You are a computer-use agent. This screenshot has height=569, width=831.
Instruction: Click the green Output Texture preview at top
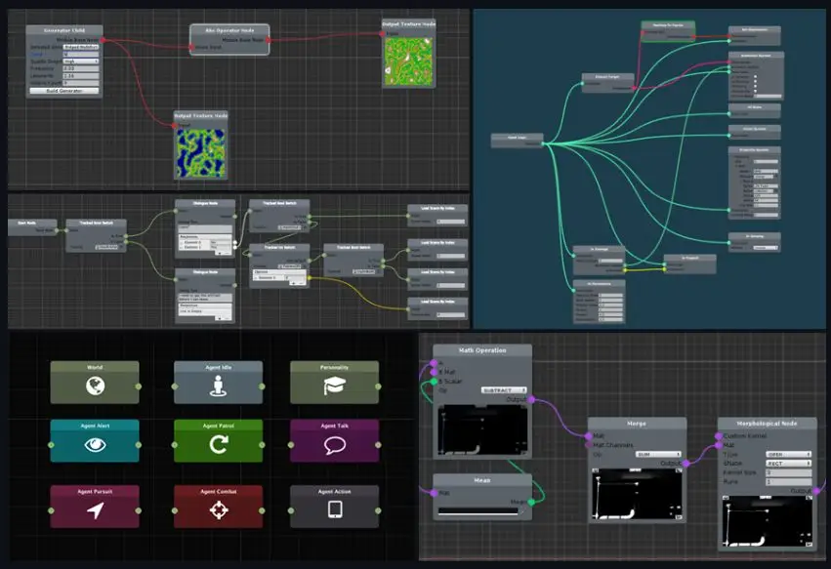click(x=408, y=61)
